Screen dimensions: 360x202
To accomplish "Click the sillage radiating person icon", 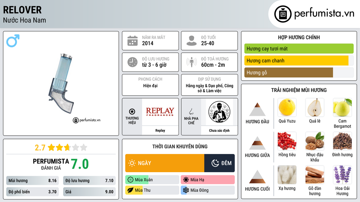I will 192,62.
